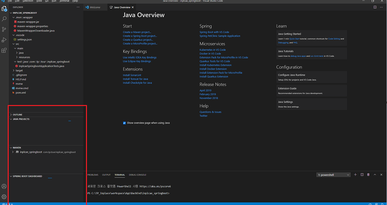Expand the resources folder
Screen dimensions: 387x205
17,57
